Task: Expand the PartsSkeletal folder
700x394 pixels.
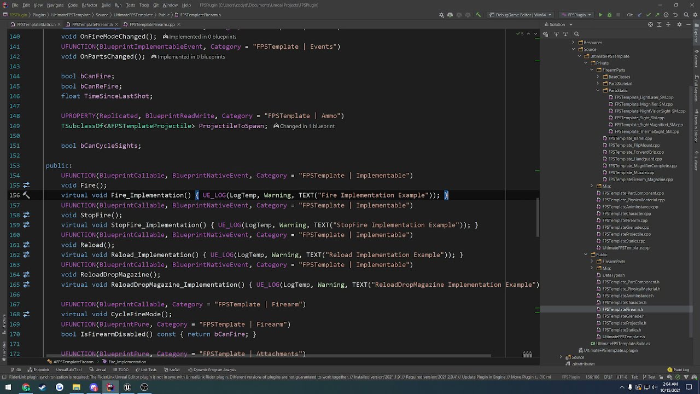Action: click(598, 84)
